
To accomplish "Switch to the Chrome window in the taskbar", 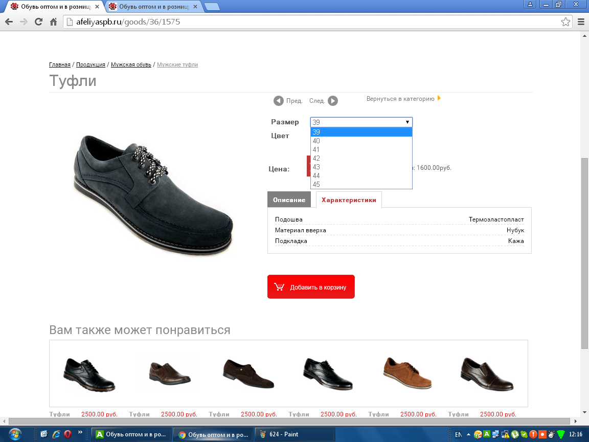I will point(213,434).
